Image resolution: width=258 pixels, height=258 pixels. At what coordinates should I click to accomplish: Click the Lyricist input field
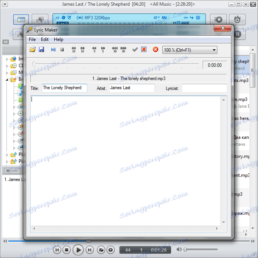click(x=205, y=88)
